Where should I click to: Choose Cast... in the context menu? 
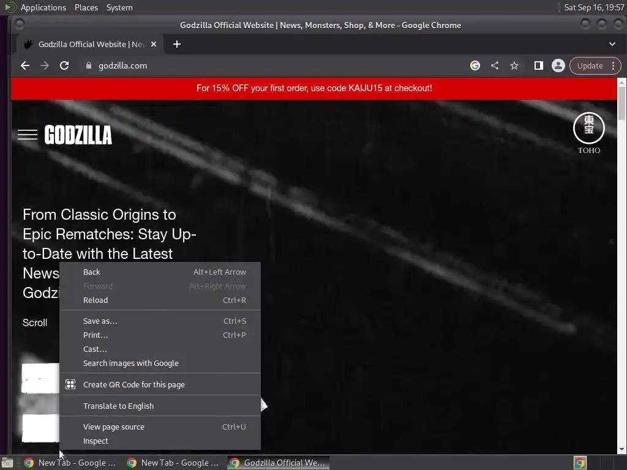(160, 349)
